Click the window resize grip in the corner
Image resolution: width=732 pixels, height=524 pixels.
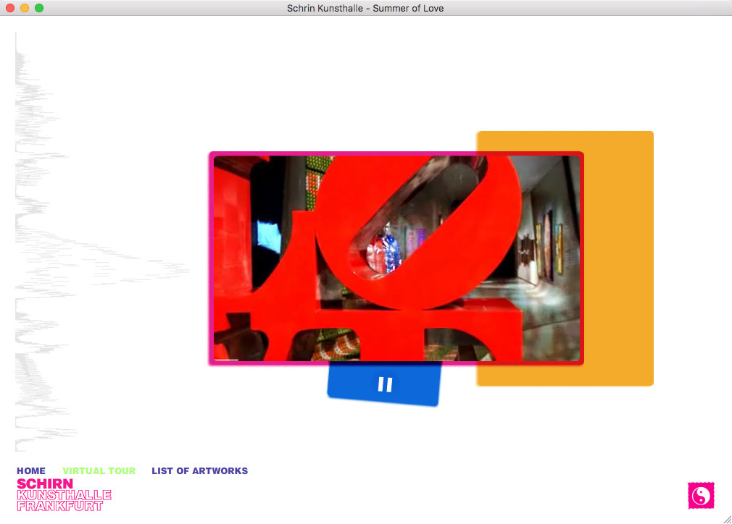(727, 519)
